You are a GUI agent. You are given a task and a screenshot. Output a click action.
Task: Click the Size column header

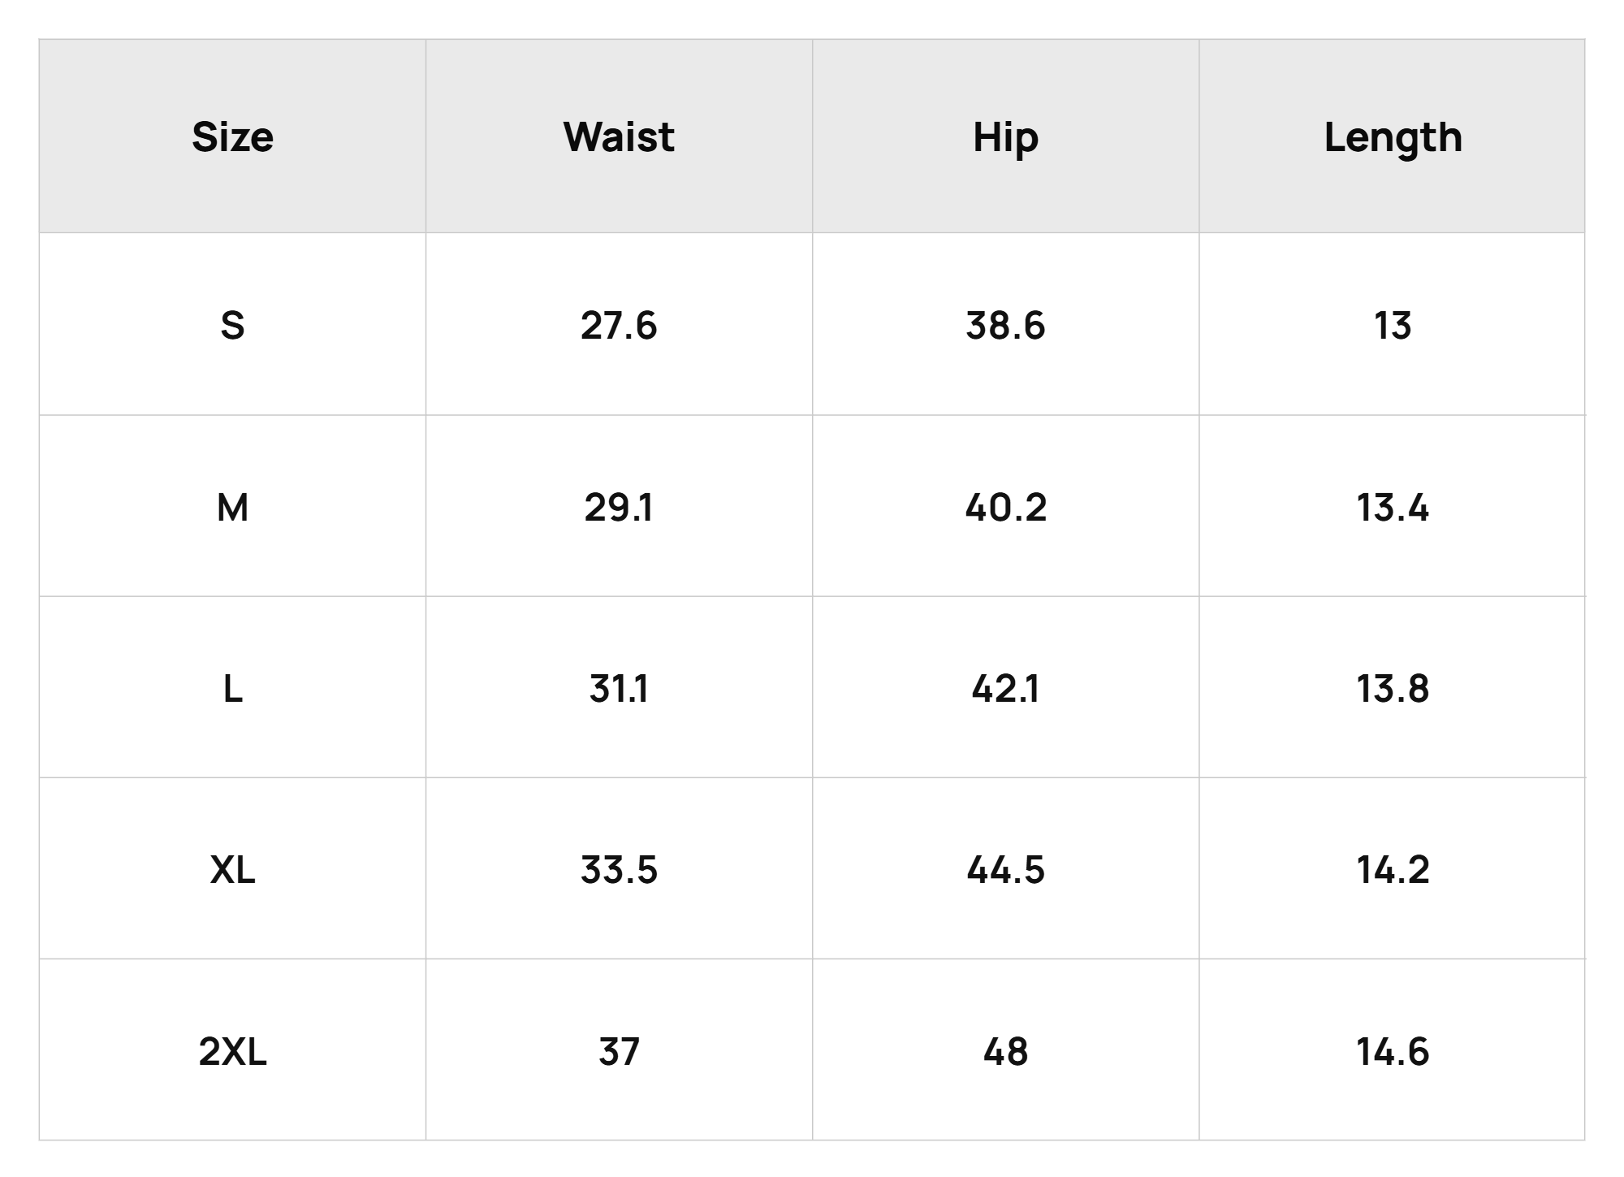(x=232, y=136)
